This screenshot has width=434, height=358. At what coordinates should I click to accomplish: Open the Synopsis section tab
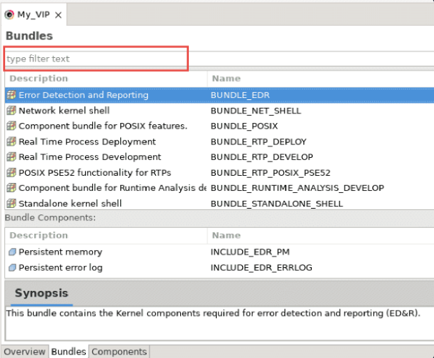point(41,293)
